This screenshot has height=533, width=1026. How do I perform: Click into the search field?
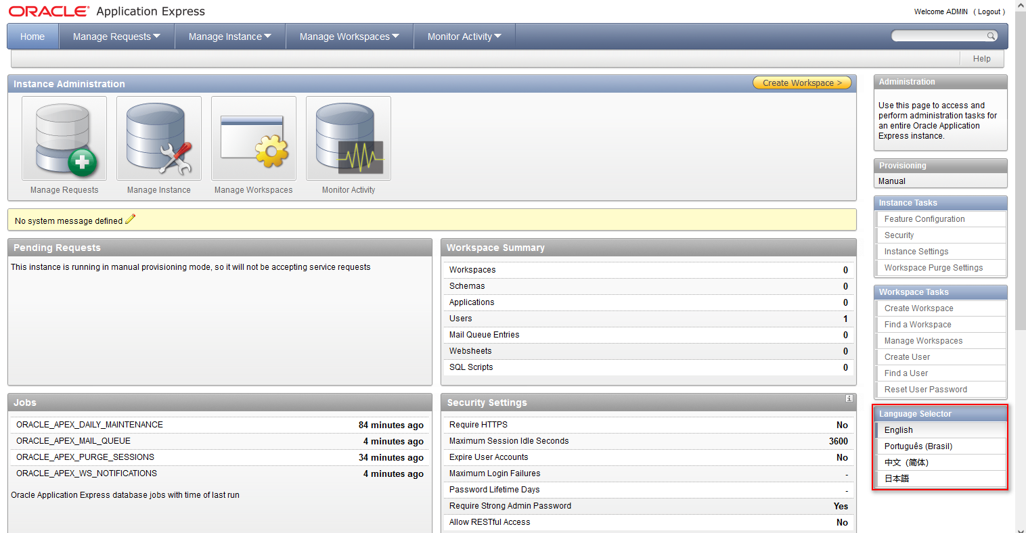click(939, 36)
